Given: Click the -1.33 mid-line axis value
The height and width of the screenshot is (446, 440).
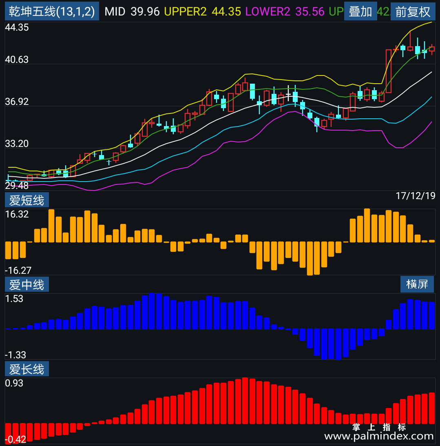Looking at the screenshot, I should point(15,355).
